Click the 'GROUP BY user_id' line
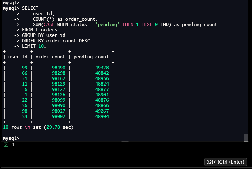252x169 pixels. pyautogui.click(x=44, y=35)
